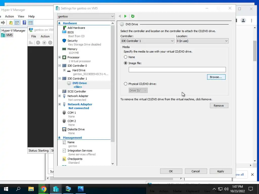Click the Hyper-V Manager show/hide console tree icon
Viewport: 259px width, 194px height.
click(17, 22)
